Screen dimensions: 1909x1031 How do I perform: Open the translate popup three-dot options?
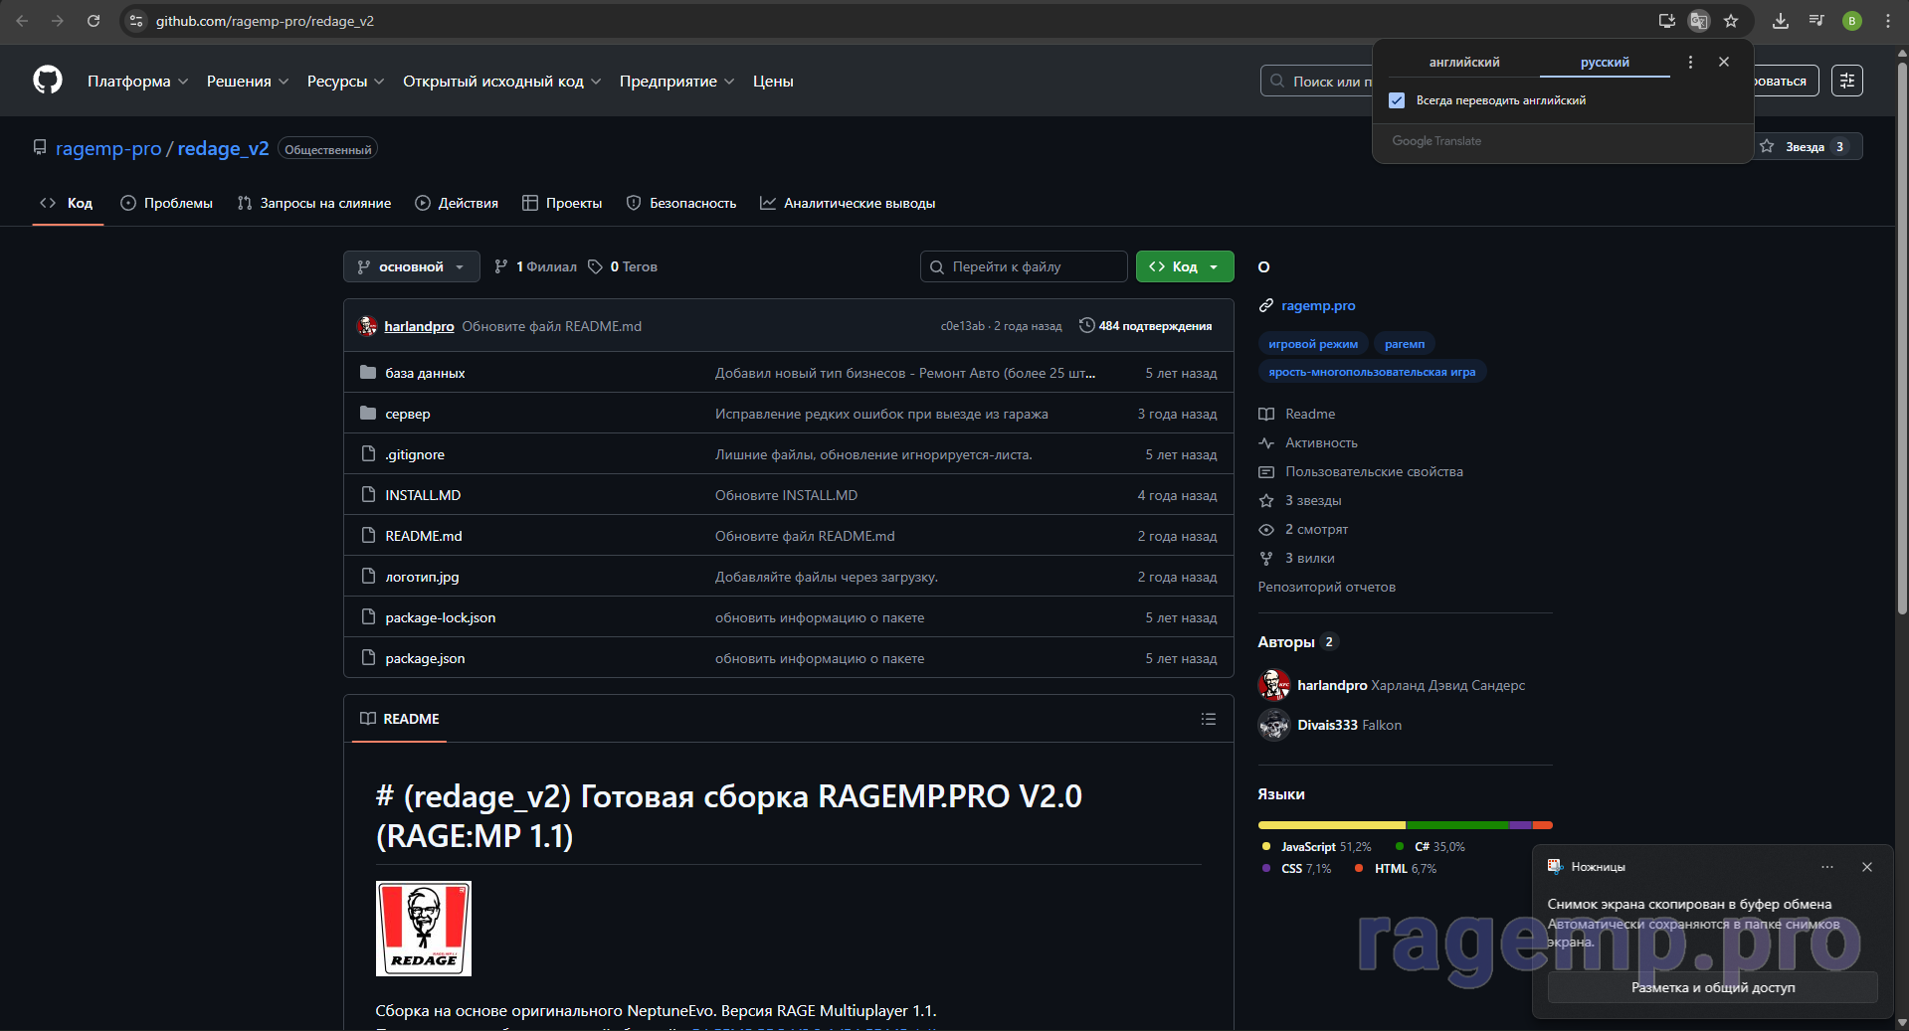tap(1690, 62)
